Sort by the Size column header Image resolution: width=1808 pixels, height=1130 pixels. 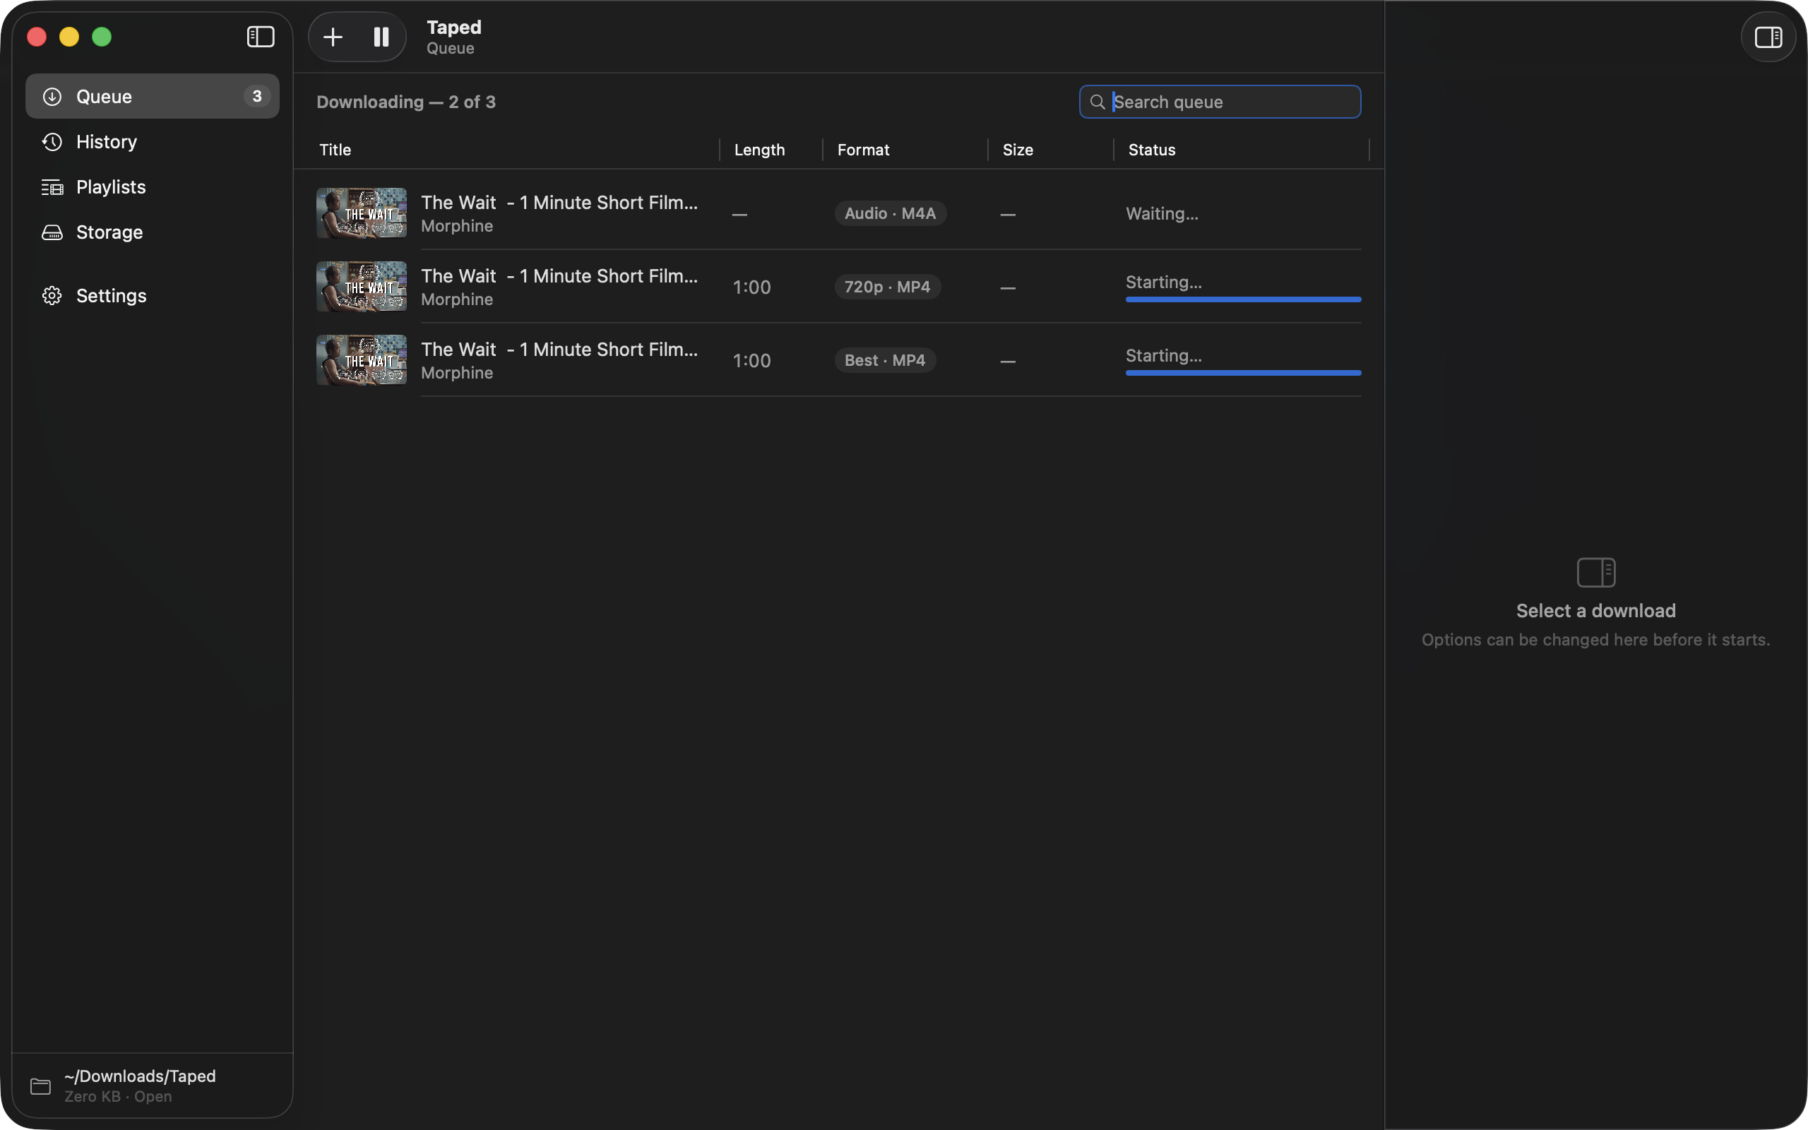tap(1018, 150)
